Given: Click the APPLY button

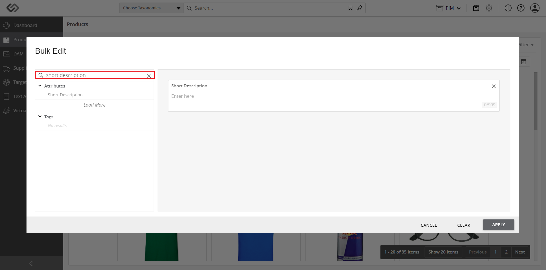Looking at the screenshot, I should click(x=498, y=225).
